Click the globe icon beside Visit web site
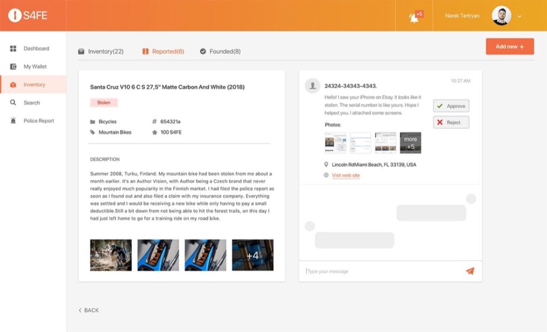The image size is (547, 332). tap(326, 175)
